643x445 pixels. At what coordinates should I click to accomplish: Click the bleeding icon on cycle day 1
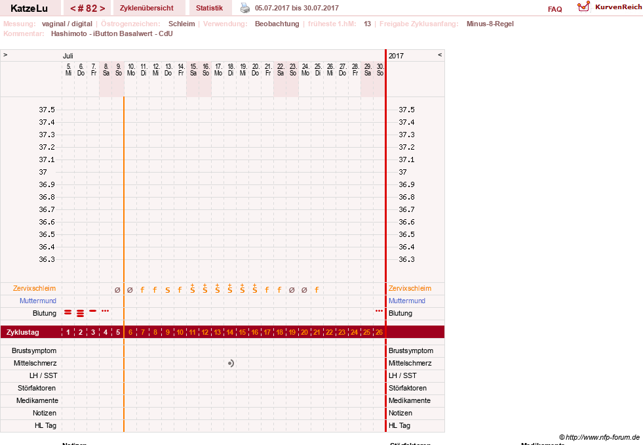pyautogui.click(x=68, y=313)
